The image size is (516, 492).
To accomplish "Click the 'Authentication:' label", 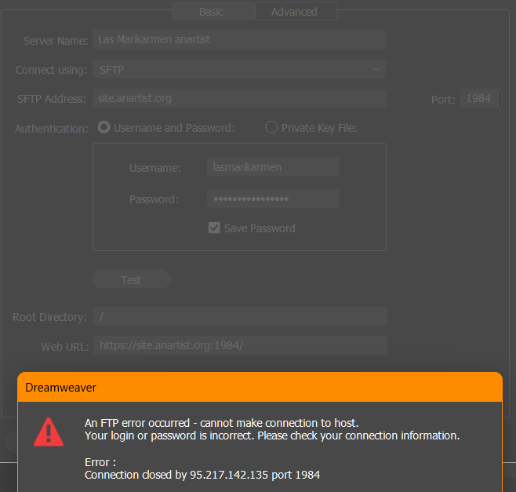I will click(52, 128).
